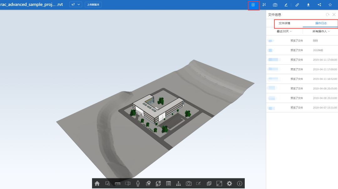Toggle fullscreen with the expand arrows icon
The image size is (338, 189).
[x=219, y=184]
